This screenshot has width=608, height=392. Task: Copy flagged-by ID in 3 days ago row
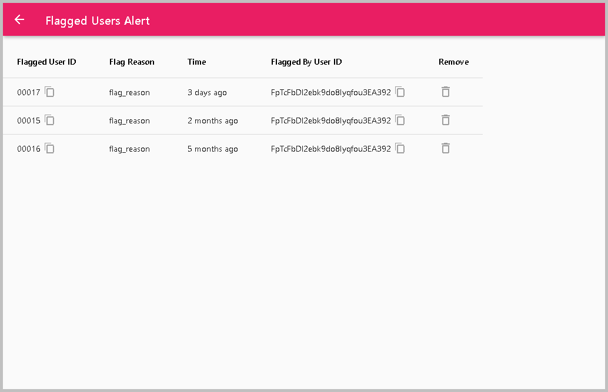[x=400, y=92]
